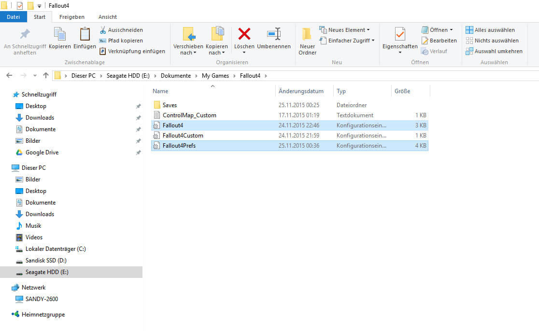Expand the Neues Element dropdown
539x331 pixels.
click(x=369, y=30)
